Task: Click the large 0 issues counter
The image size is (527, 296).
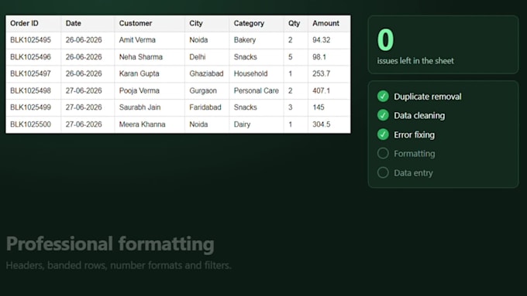Action: (x=385, y=39)
